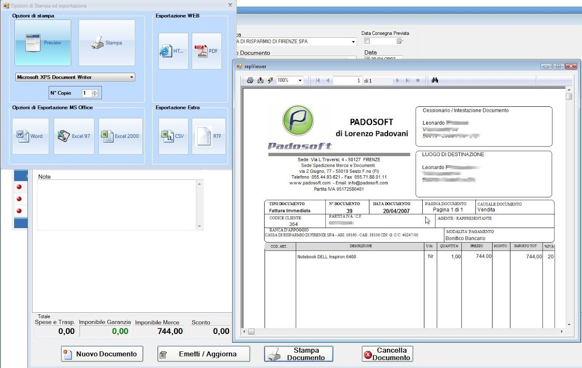
Task: Click the Nuovo Documento button
Action: point(102,354)
